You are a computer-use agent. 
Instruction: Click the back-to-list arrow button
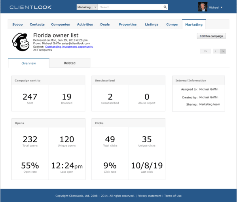205,51
